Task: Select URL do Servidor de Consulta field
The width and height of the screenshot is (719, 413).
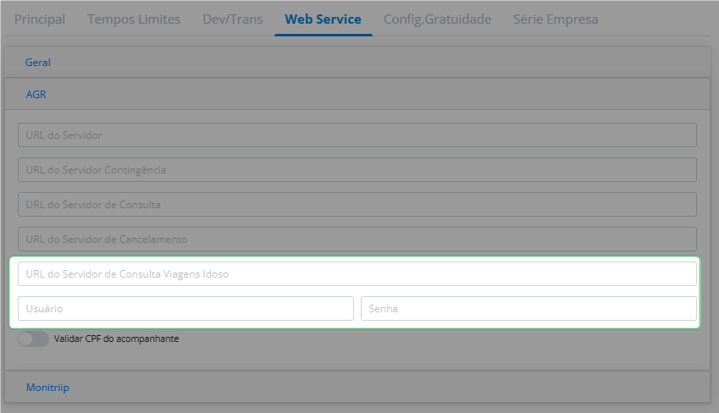Action: click(357, 205)
